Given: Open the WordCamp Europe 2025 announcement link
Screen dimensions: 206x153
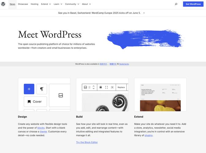Looking at the screenshot, I should (x=99, y=13).
